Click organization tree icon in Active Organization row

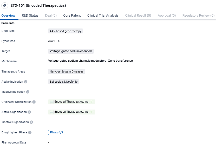point(92,112)
